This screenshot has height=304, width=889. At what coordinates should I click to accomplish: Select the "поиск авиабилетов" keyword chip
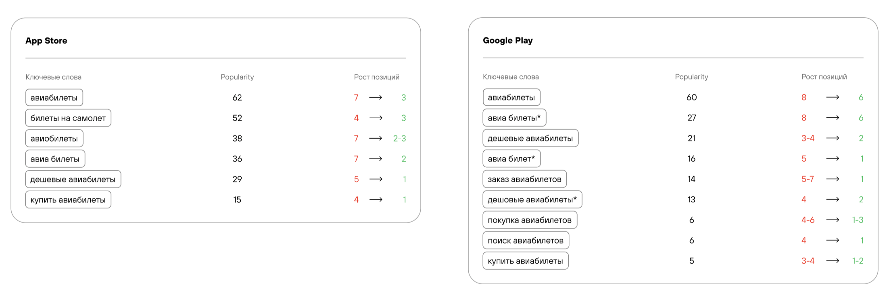coord(526,240)
